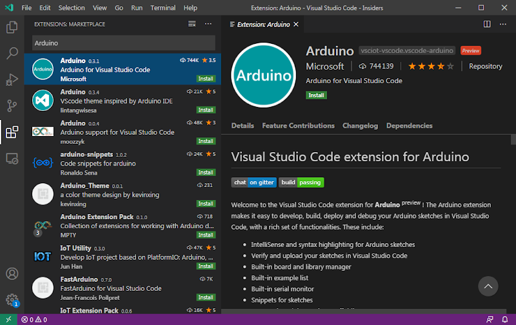Viewport: 516px width, 325px height.
Task: Open the Extensions view icon
Action: coord(12,132)
